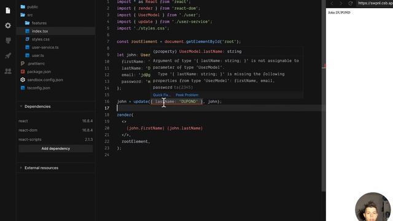This screenshot has height=221, width=393.
Task: Click Quick Fix link in error tooltip
Action: pyautogui.click(x=161, y=95)
